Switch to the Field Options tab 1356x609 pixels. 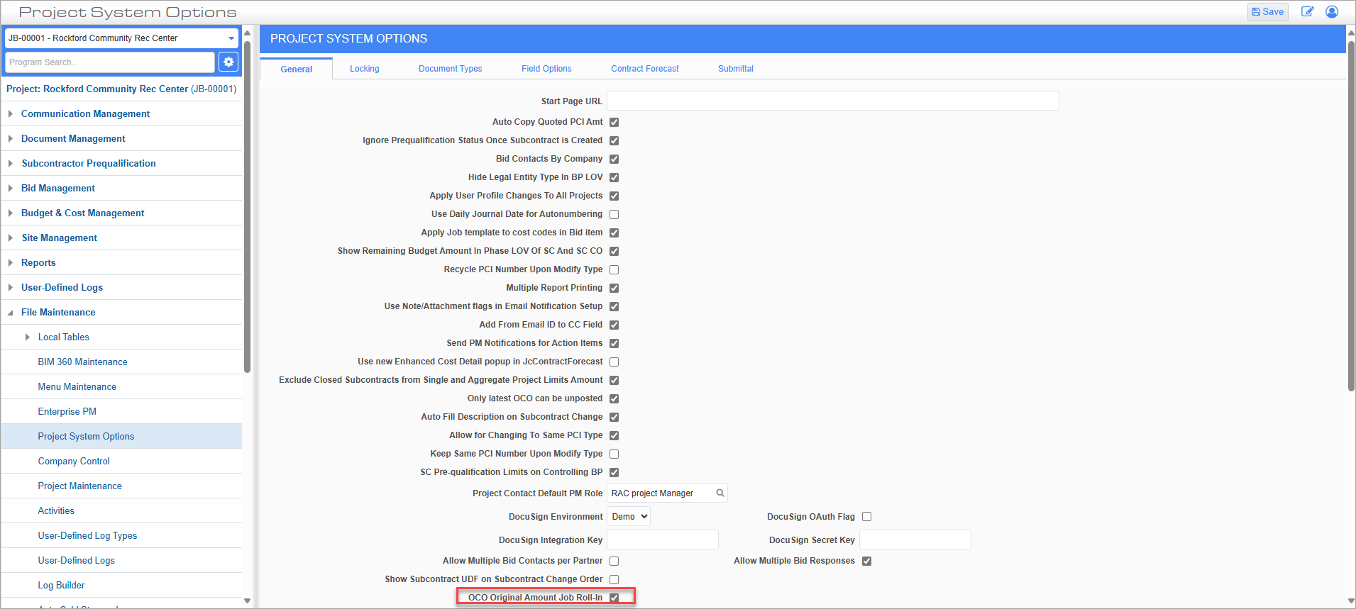(x=546, y=69)
